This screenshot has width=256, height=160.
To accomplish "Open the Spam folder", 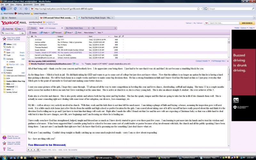I will click(8, 52).
